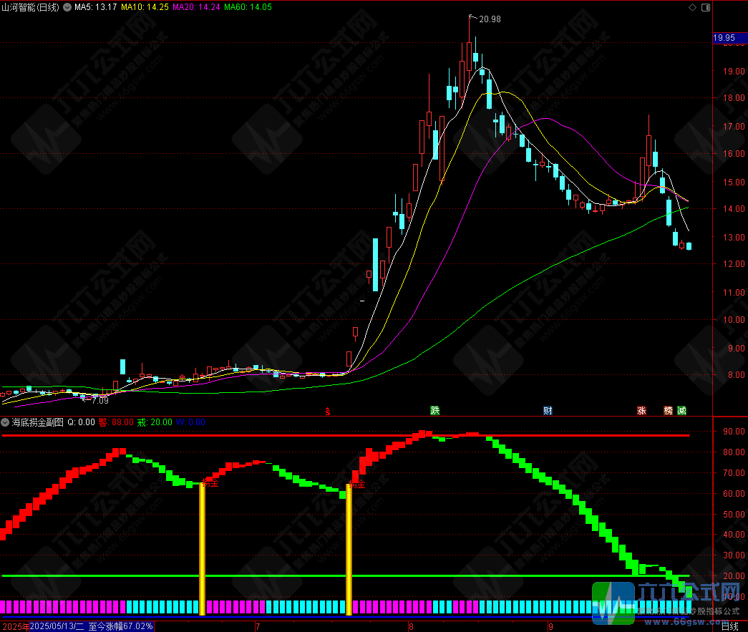The height and width of the screenshot is (632, 748).
Task: Click the blue '财' event marker
Action: 548,411
